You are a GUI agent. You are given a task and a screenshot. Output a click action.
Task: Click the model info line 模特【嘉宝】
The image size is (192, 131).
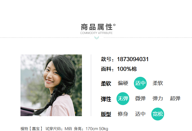point(31,129)
